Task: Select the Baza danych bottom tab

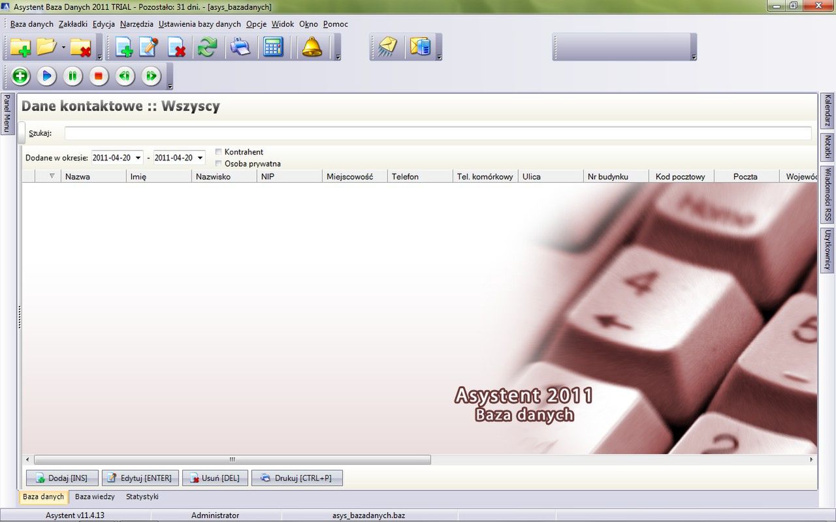Action: click(44, 497)
